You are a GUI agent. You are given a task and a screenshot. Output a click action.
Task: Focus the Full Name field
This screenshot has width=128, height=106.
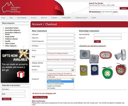(60, 46)
